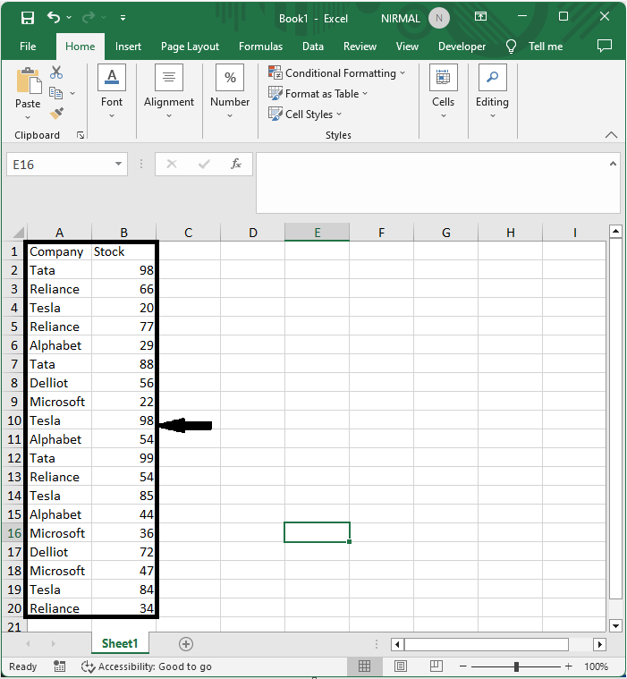Expand the Number group button
Image resolution: width=627 pixels, height=679 pixels.
coord(230,91)
